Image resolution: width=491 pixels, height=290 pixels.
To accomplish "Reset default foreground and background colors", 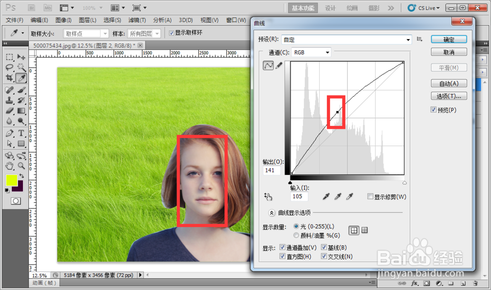I will pos(7,190).
